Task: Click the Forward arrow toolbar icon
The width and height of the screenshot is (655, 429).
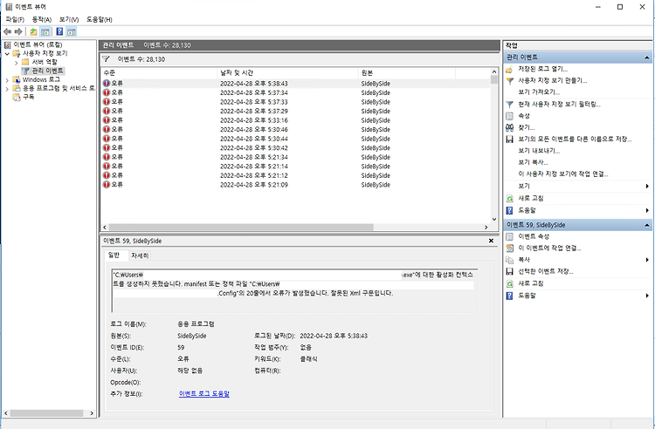Action: point(18,31)
